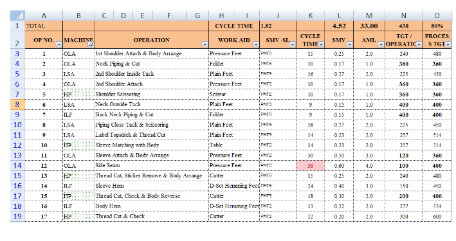Click the 277 target cell in Body Hem row

[404, 206]
